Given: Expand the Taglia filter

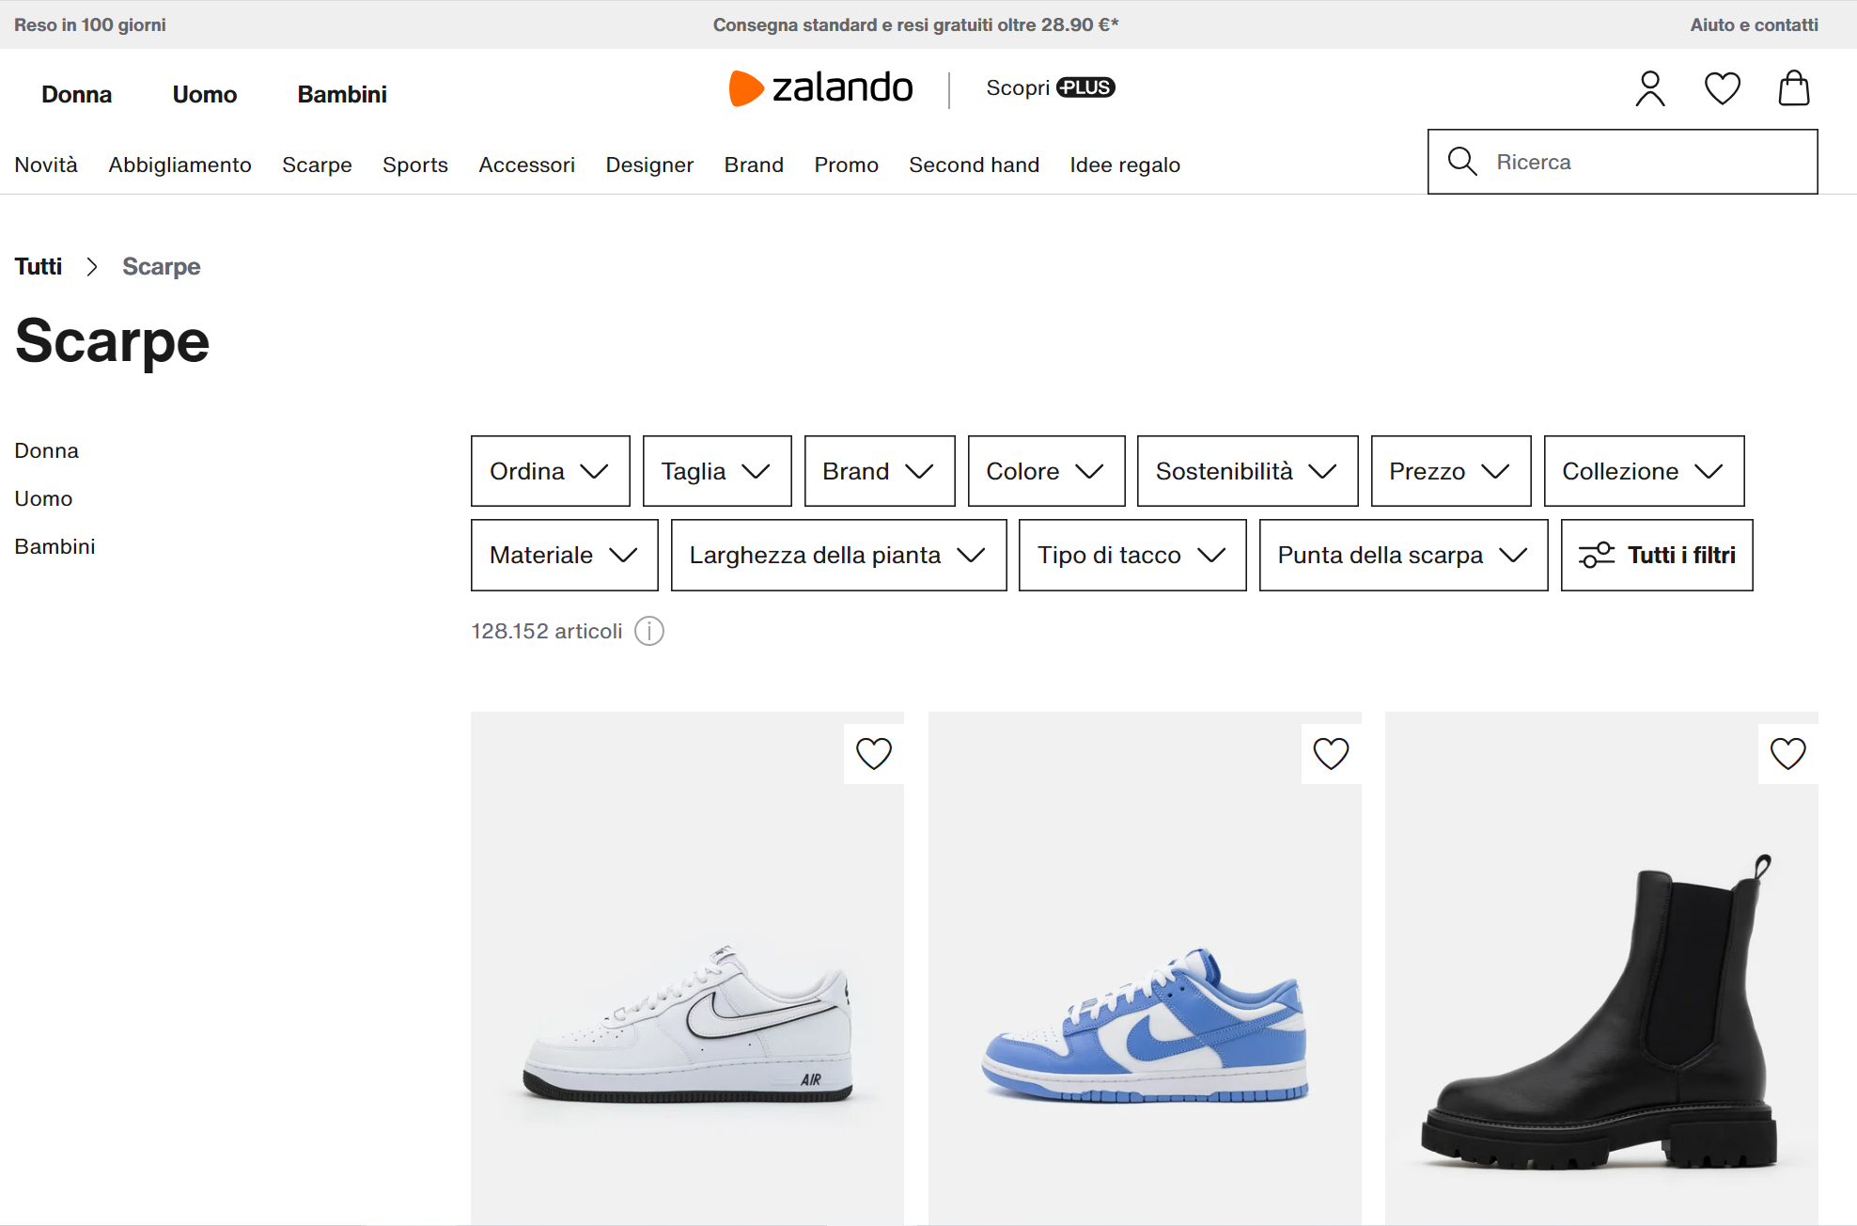Looking at the screenshot, I should pos(717,471).
